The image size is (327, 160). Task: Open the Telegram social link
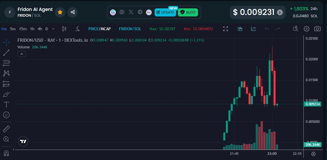tap(140, 12)
